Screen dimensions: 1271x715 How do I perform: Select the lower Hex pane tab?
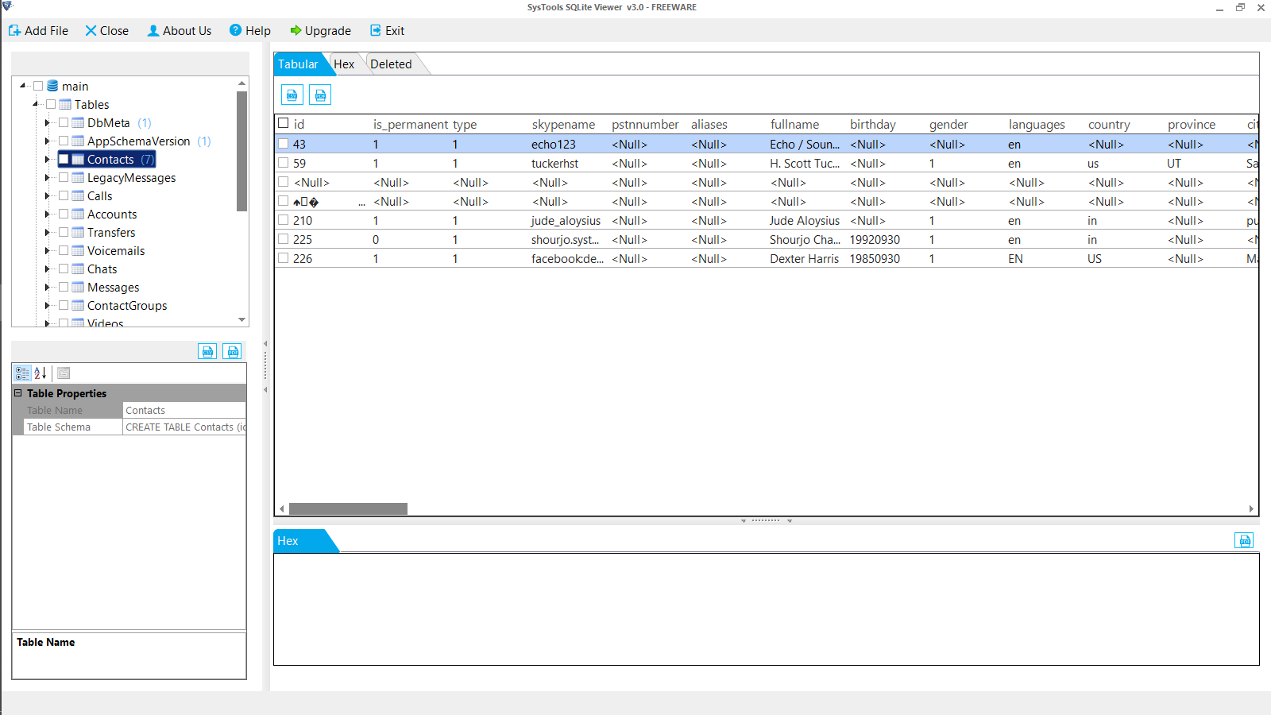coord(302,541)
